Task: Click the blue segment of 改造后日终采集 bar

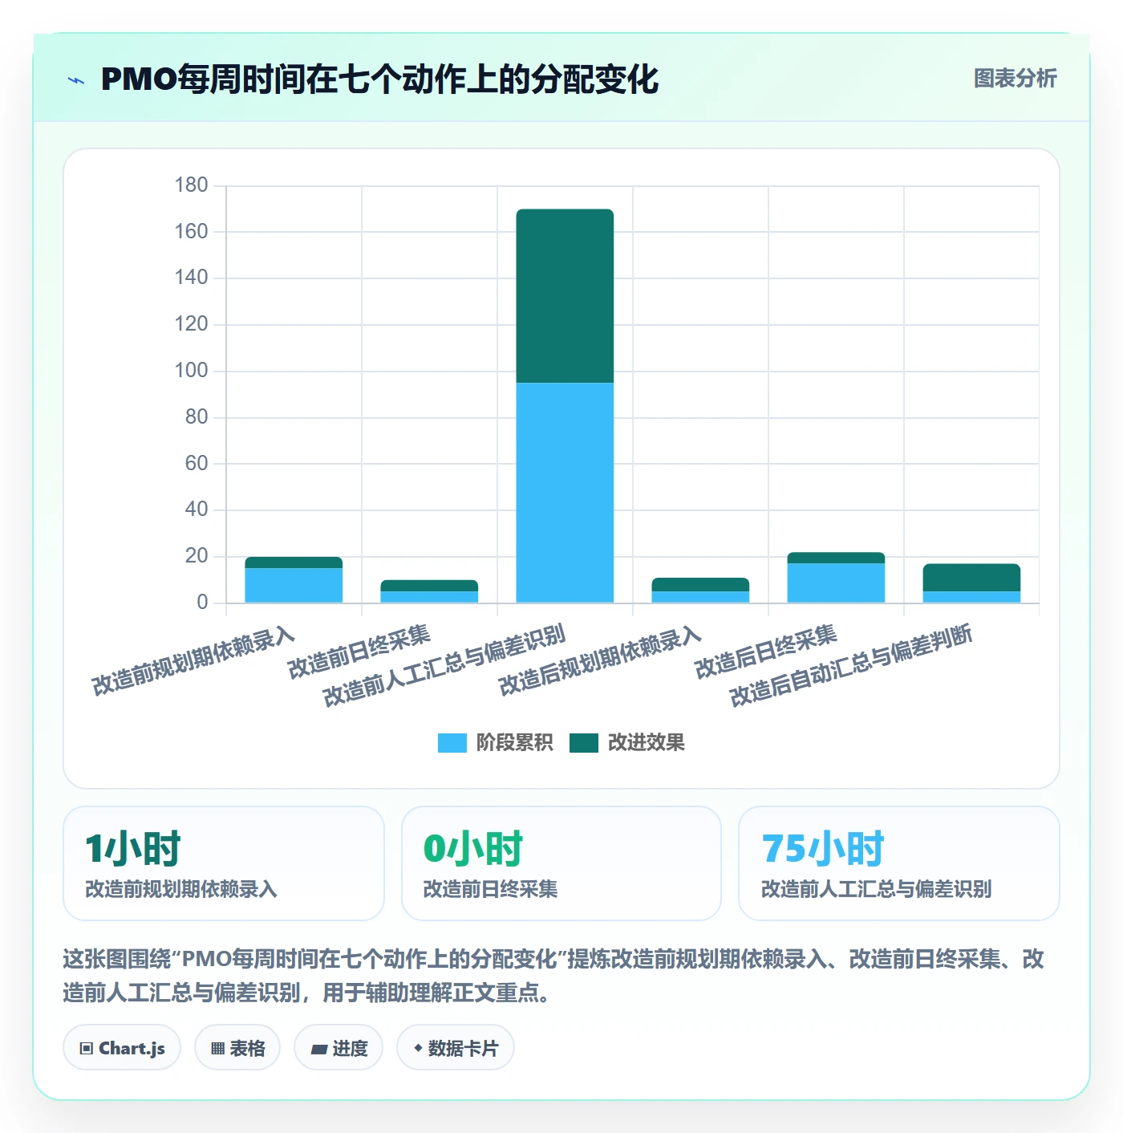Action: (836, 583)
